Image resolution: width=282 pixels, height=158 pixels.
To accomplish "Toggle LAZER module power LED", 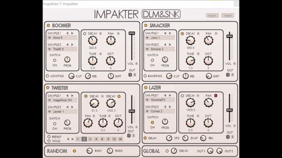I will coord(146,88).
